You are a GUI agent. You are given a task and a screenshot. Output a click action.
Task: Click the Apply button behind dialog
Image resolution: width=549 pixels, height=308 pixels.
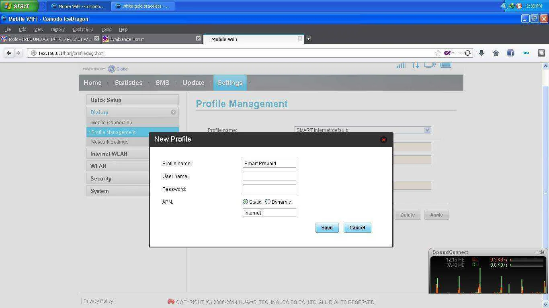[x=436, y=215]
